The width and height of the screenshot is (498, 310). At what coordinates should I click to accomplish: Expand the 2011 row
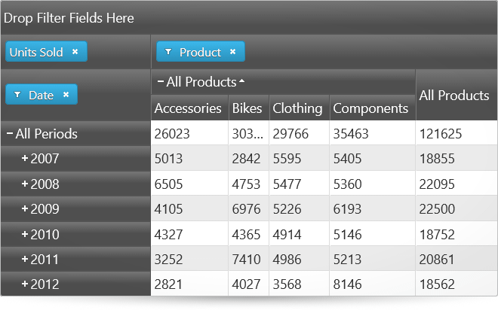tap(25, 260)
